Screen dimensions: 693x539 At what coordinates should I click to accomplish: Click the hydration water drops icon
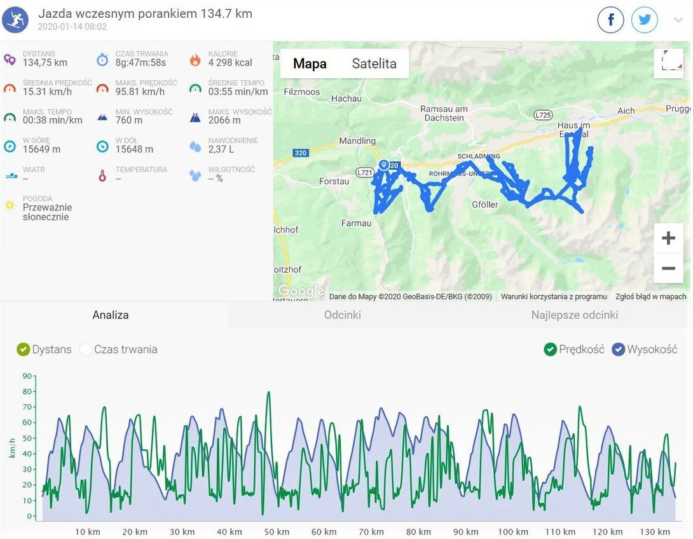[195, 146]
